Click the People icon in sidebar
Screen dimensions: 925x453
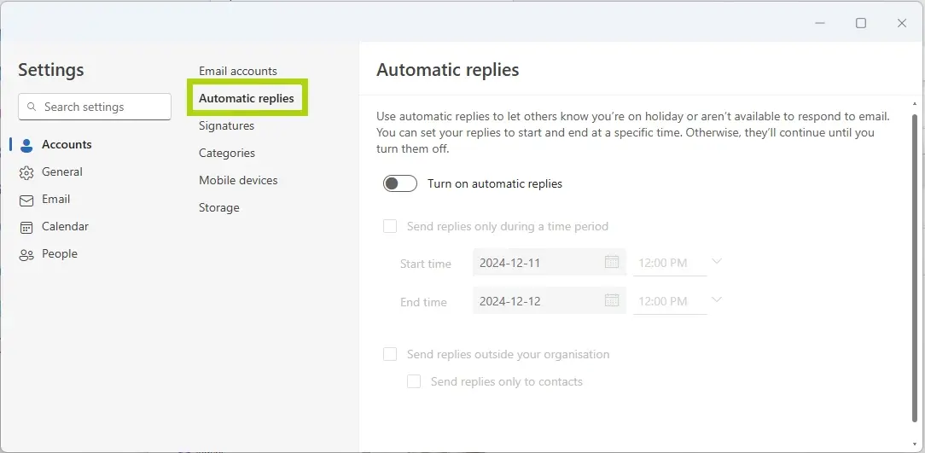tap(26, 254)
